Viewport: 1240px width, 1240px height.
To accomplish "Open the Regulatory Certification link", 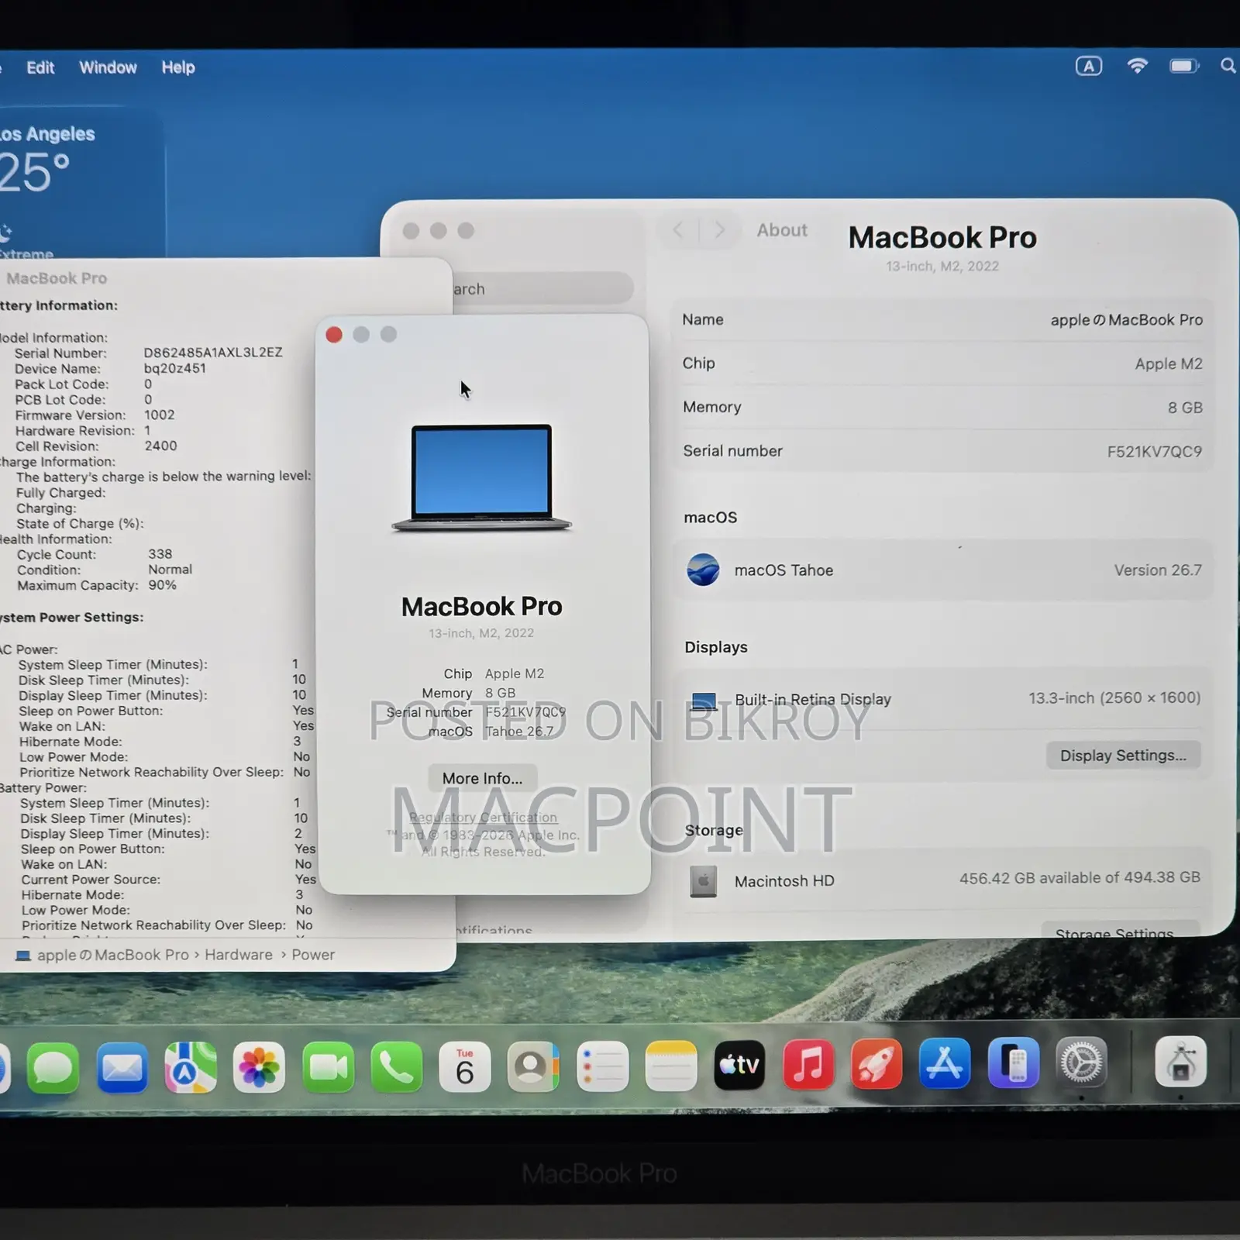I will point(483,818).
